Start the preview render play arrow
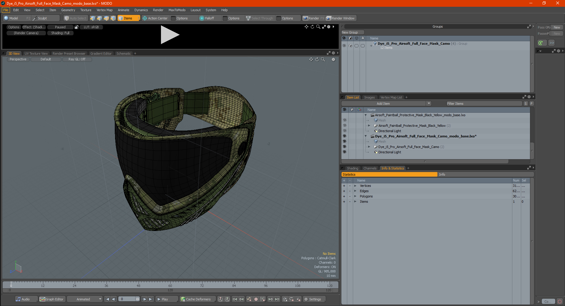Image resolution: width=565 pixels, height=306 pixels. point(169,35)
